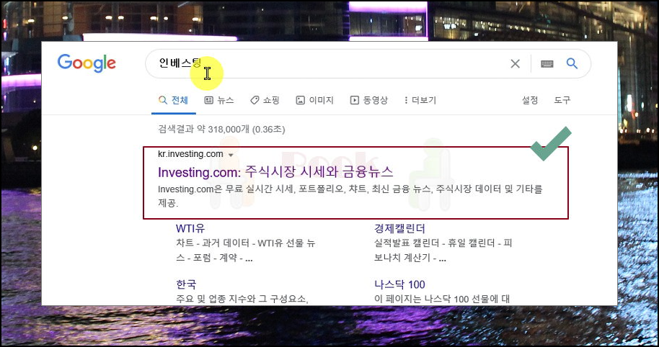The height and width of the screenshot is (347, 659).
Task: Expand the 더보기 menu
Action: point(420,100)
